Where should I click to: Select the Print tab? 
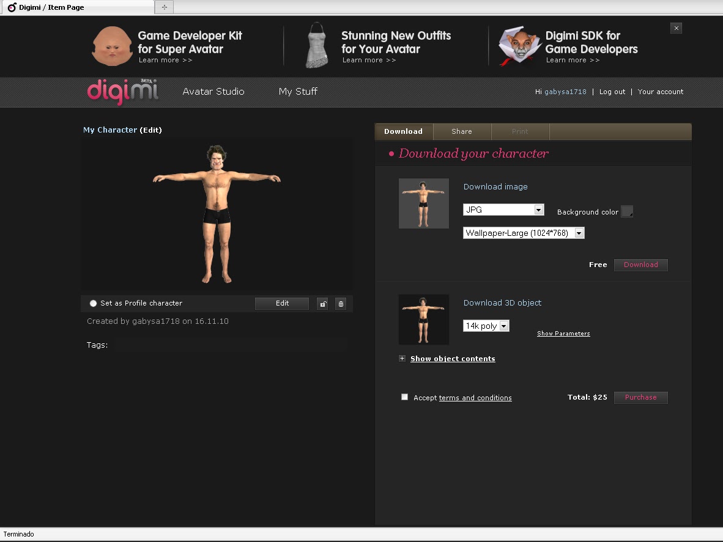click(x=520, y=132)
